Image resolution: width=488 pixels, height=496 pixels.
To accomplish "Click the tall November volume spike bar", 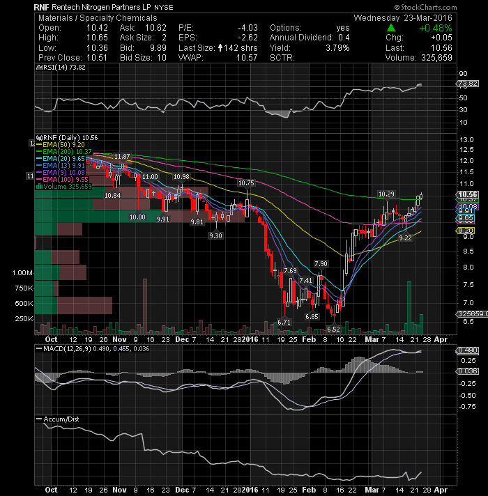I will coord(145,307).
